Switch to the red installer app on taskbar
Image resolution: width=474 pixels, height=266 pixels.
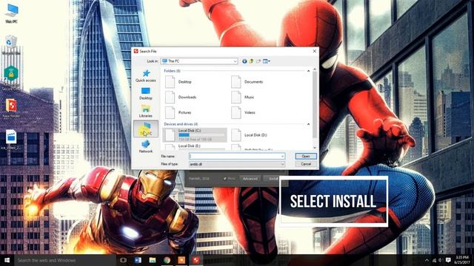tap(196, 260)
